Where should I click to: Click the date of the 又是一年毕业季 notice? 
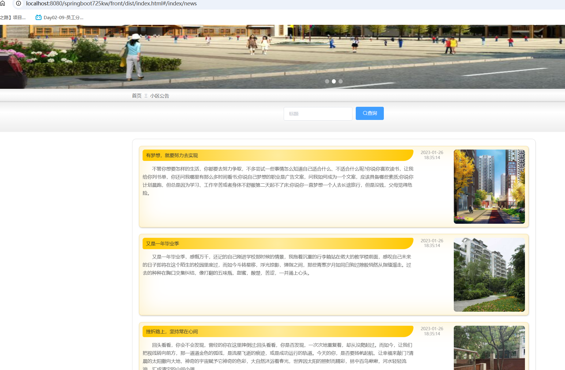tap(432, 243)
